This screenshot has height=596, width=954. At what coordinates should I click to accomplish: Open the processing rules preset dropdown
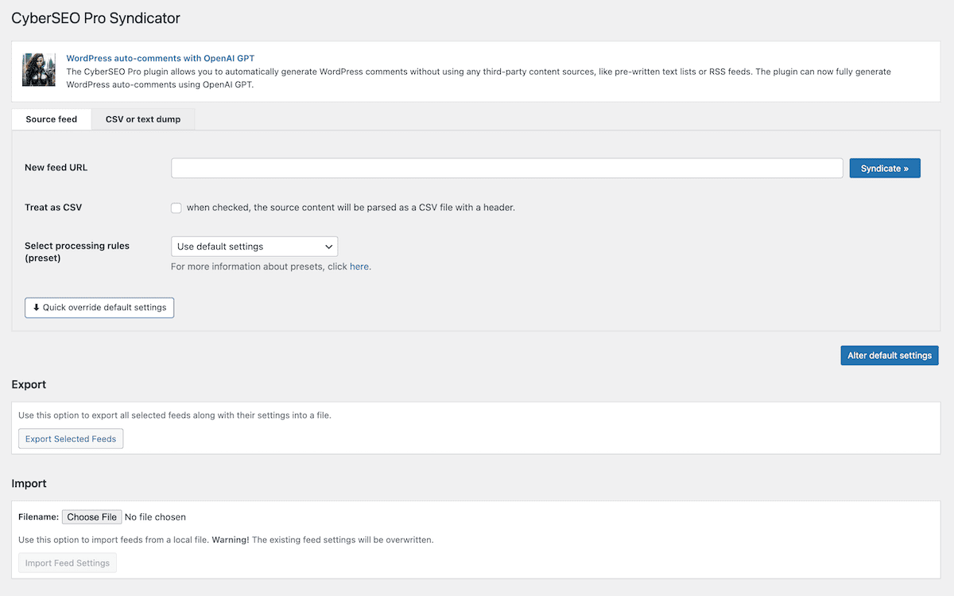click(x=254, y=247)
